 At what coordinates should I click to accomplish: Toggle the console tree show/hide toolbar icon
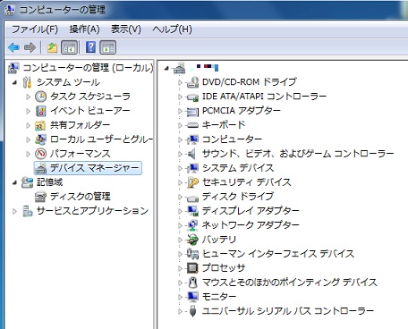pyautogui.click(x=69, y=47)
